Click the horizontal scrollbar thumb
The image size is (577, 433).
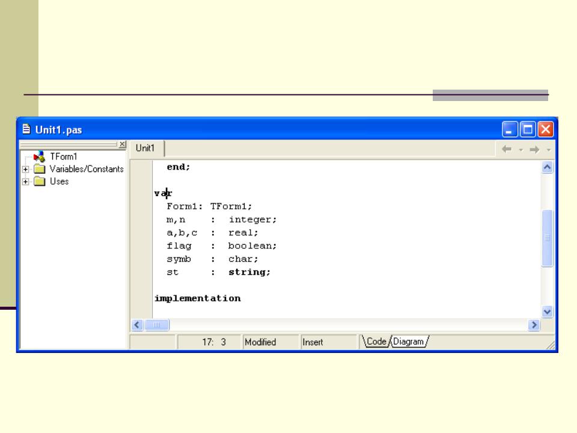[157, 325]
